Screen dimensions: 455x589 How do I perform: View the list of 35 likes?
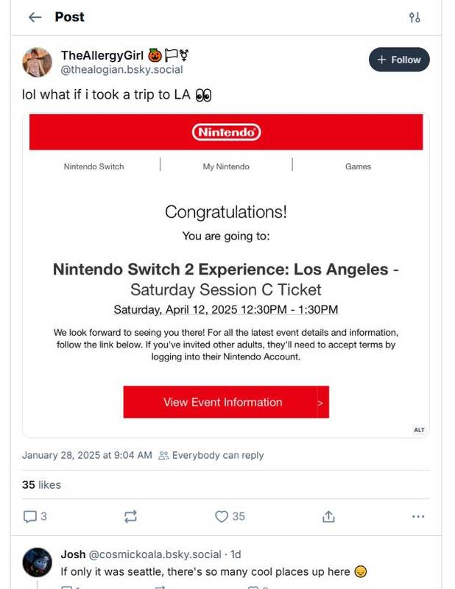click(x=41, y=484)
